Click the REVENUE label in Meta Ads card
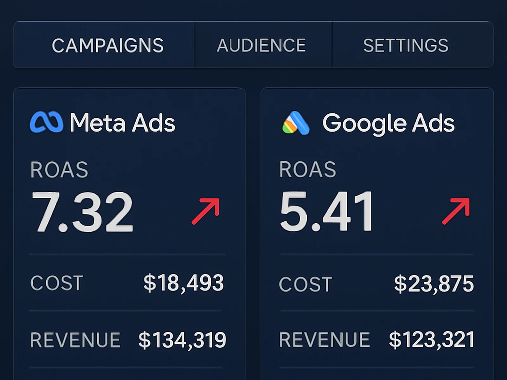The height and width of the screenshot is (380, 507). tap(75, 340)
